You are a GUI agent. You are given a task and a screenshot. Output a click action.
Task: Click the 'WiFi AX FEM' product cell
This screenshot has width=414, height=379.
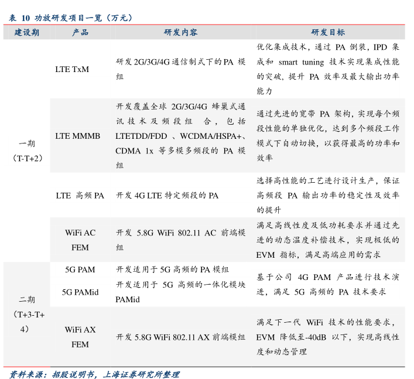point(80,337)
